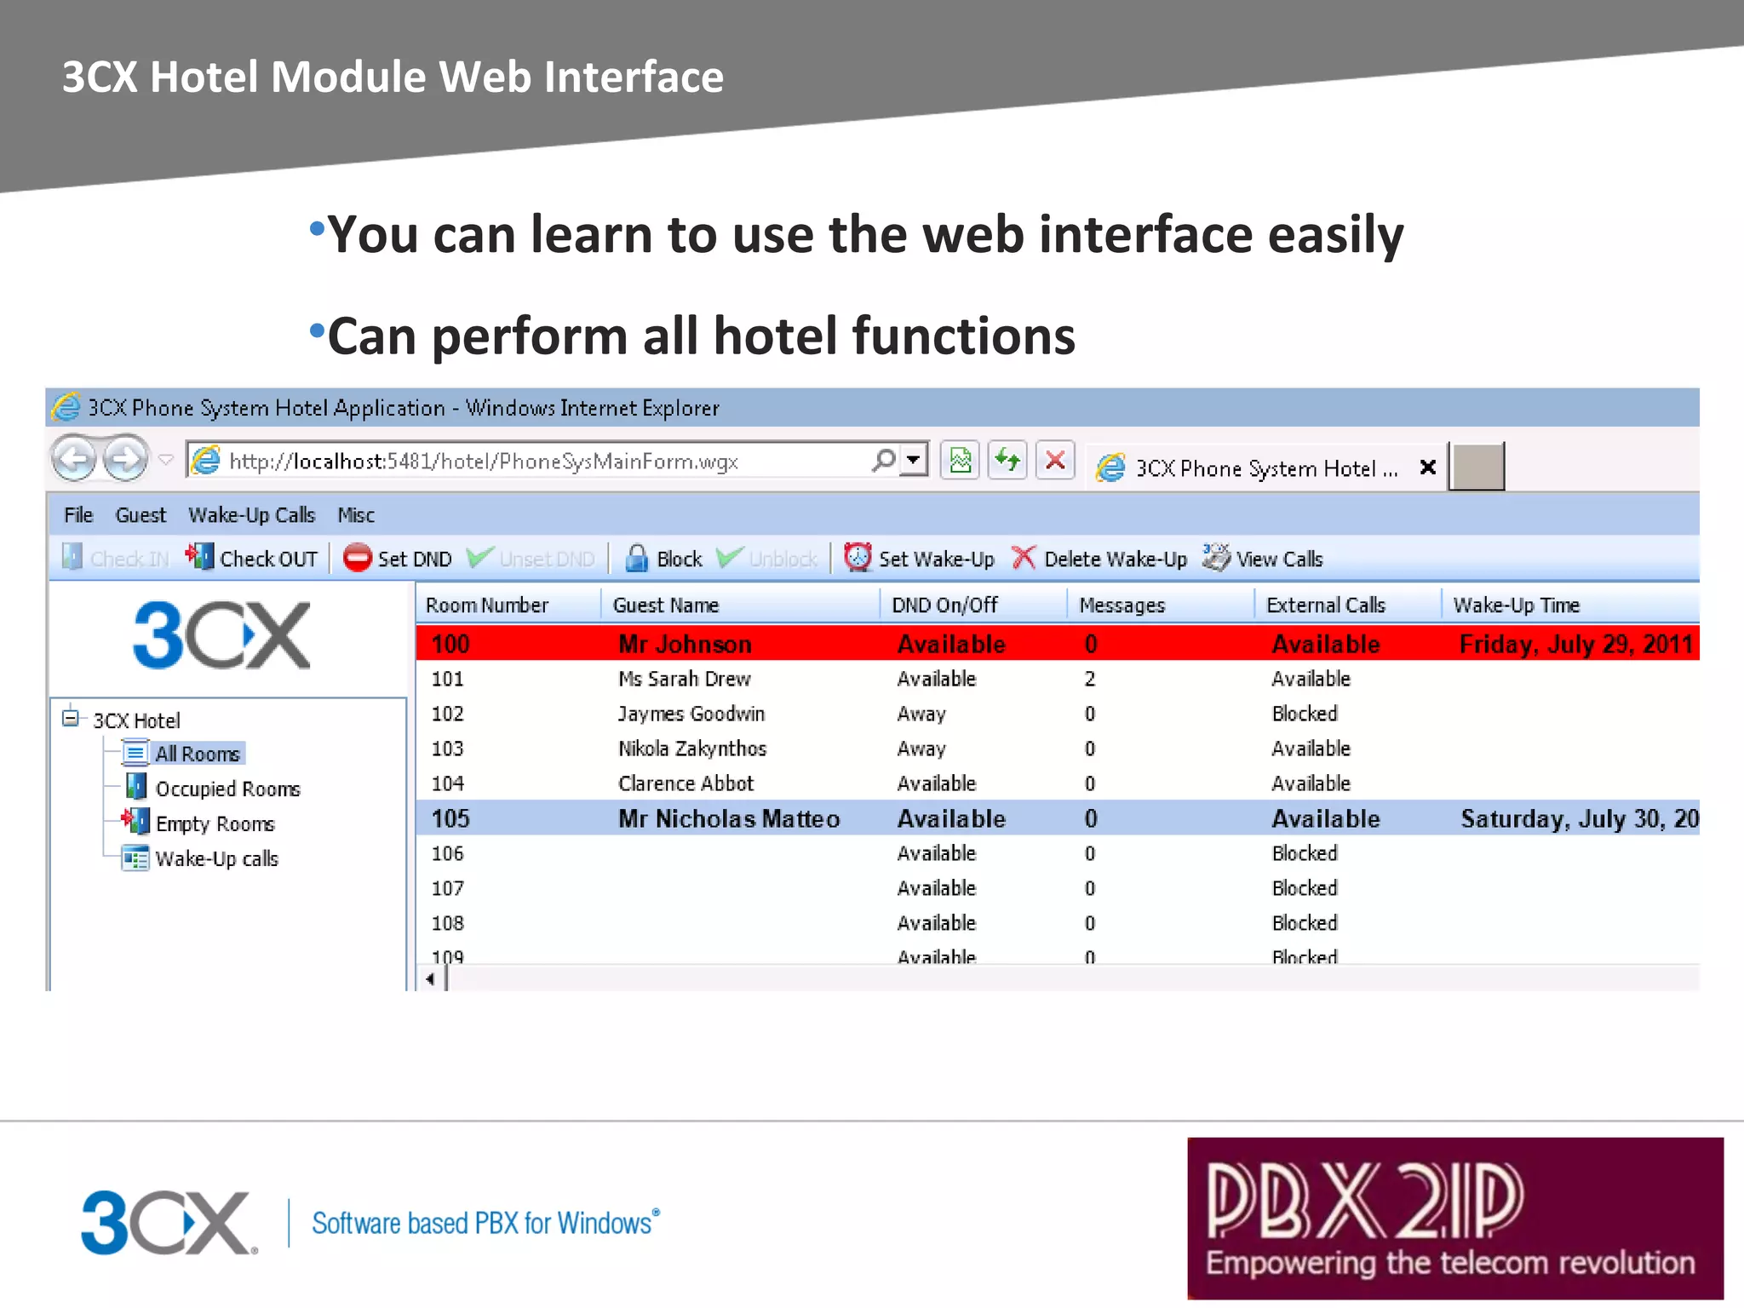Select guest Nikola Zakynthos
The image size is (1744, 1308).
coord(692,749)
